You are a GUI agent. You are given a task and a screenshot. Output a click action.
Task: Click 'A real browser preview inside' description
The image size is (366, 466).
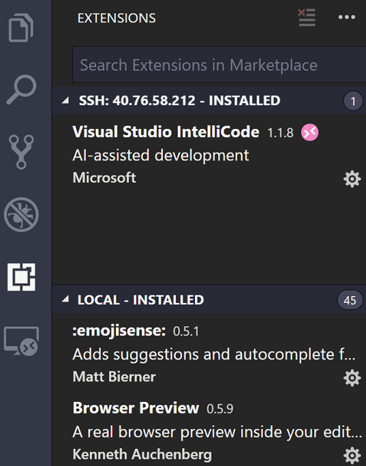217,432
